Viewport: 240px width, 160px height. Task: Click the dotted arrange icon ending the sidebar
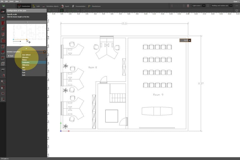[3, 99]
